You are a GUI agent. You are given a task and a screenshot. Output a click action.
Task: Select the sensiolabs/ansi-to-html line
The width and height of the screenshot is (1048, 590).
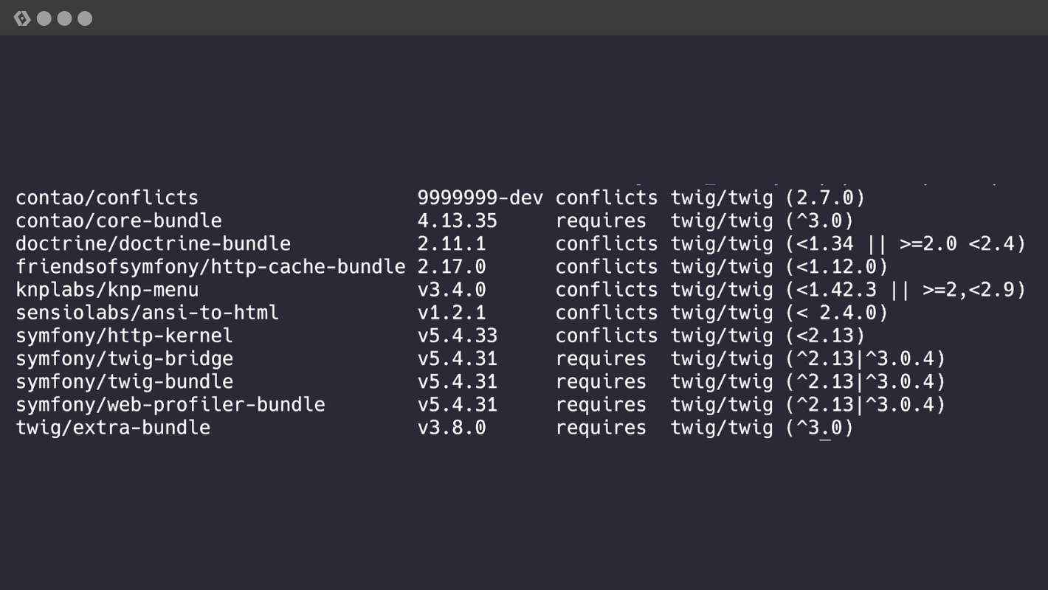coord(147,312)
